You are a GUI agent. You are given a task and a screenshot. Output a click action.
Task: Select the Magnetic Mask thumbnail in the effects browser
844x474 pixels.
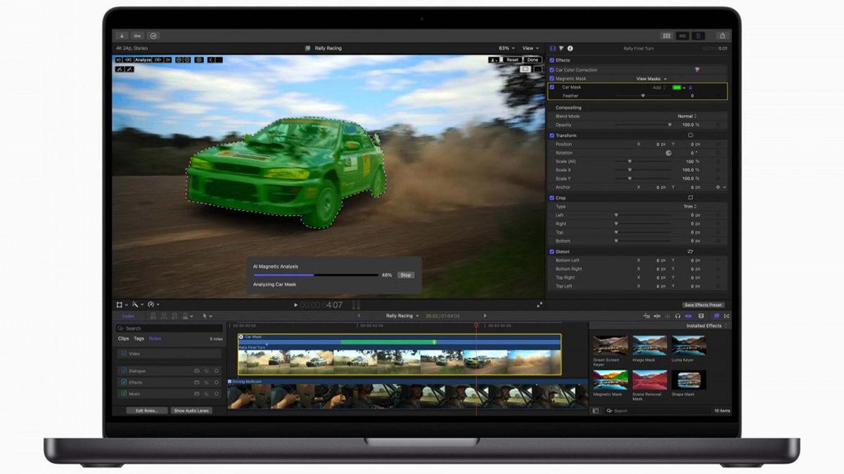(610, 380)
